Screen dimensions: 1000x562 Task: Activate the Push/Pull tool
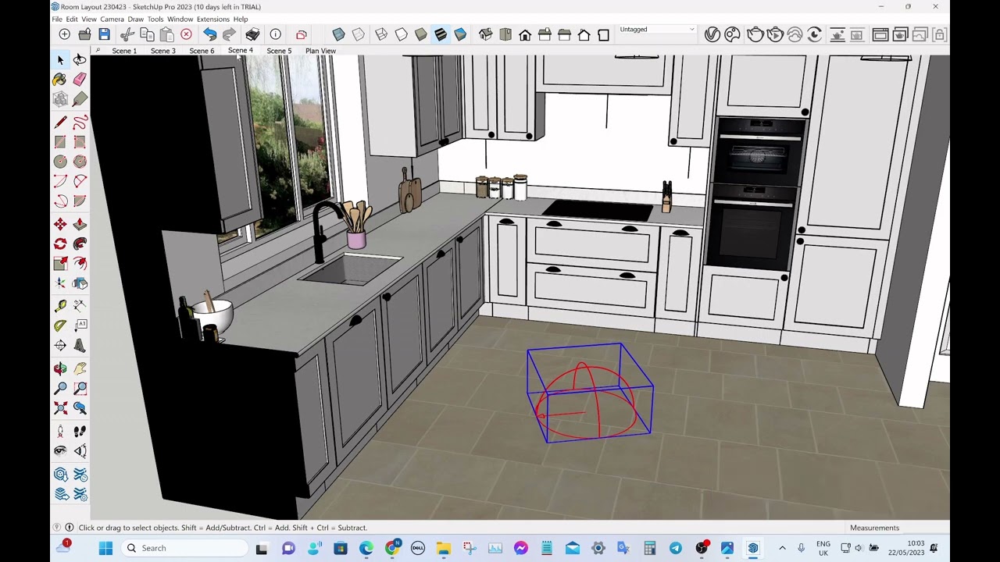click(x=80, y=225)
